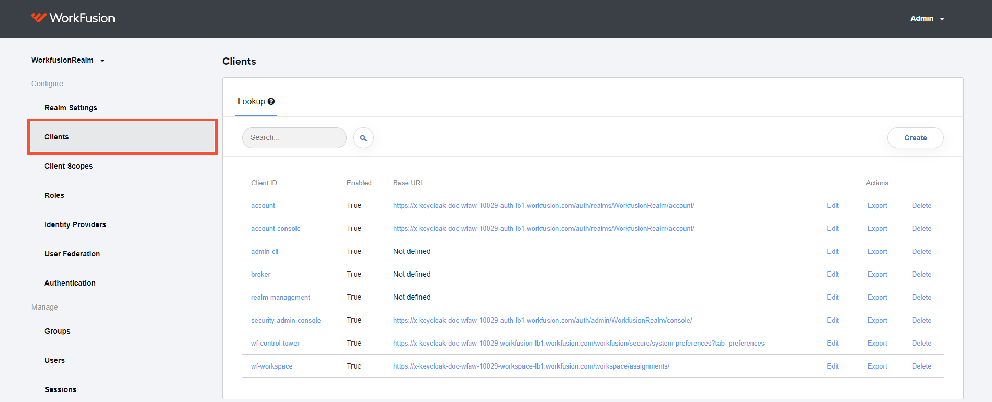Export the account client
The image size is (992, 402).
pyautogui.click(x=877, y=205)
